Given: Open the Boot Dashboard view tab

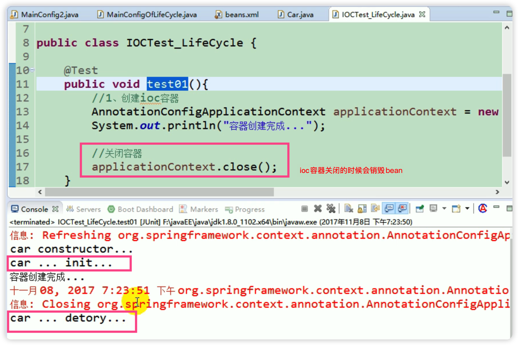Looking at the screenshot, I should (141, 209).
